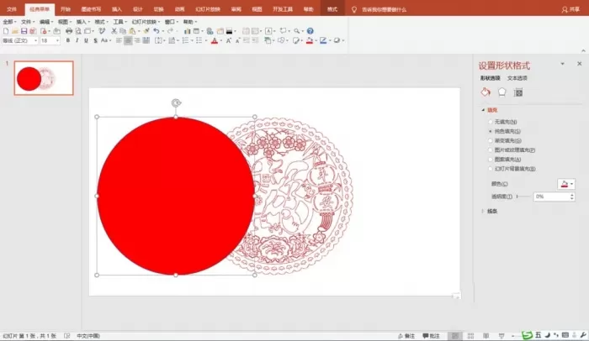
Task: Click the transparency slider in the pane
Action: pos(523,197)
